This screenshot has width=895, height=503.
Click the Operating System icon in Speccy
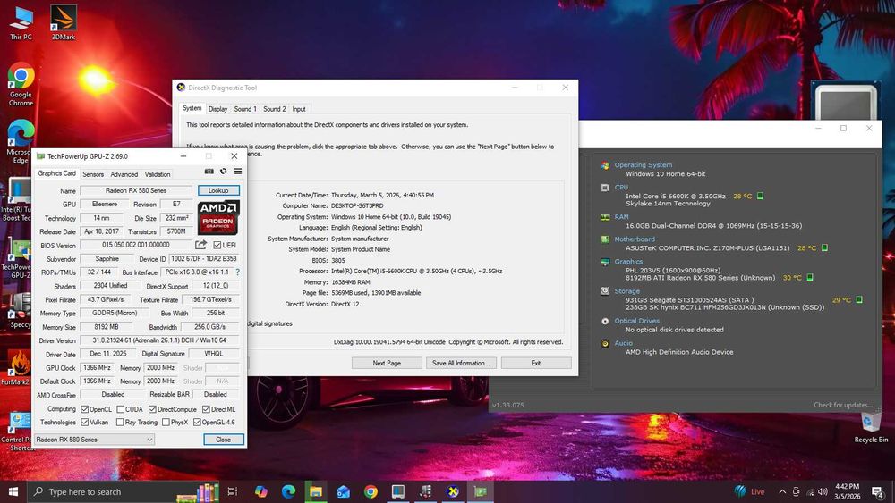(x=605, y=166)
